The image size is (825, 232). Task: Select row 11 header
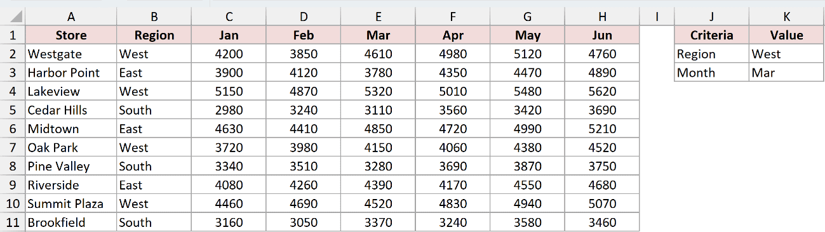[13, 222]
